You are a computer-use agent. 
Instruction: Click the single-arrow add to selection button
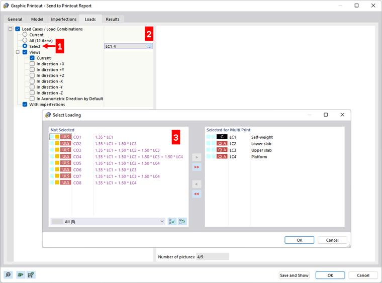coord(197,157)
